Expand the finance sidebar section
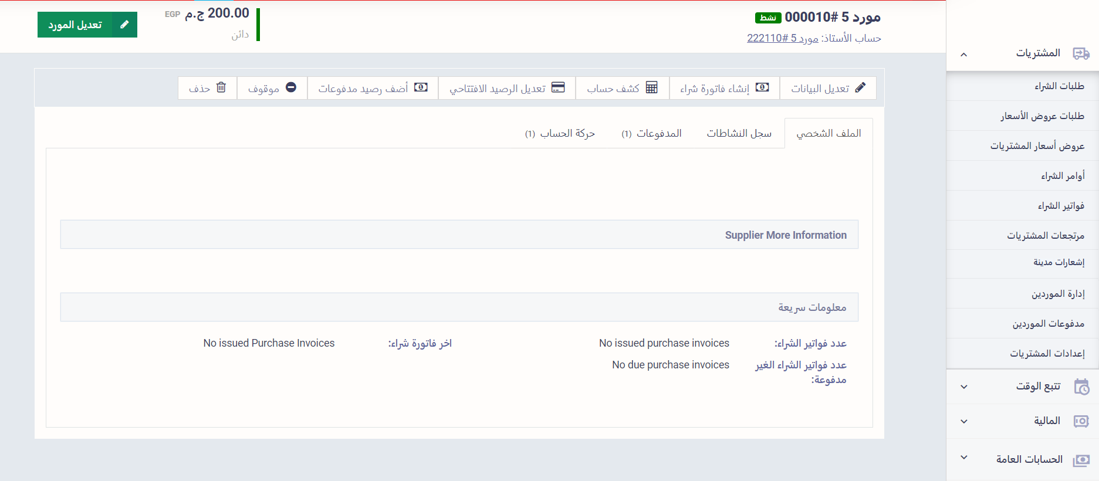Viewport: 1099px width, 481px height. click(x=963, y=422)
